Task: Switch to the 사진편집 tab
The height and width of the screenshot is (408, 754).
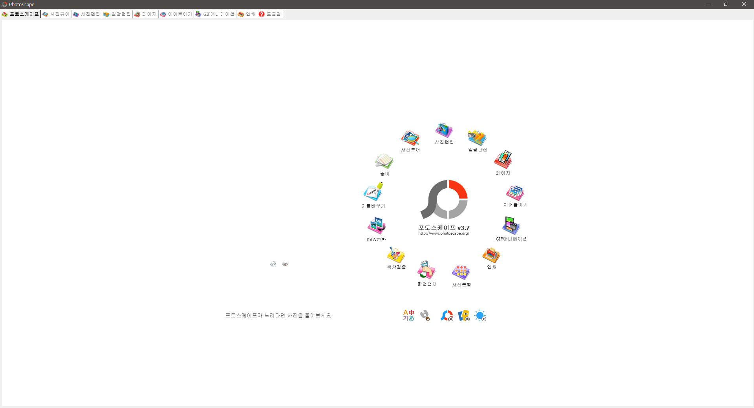Action: (x=86, y=14)
